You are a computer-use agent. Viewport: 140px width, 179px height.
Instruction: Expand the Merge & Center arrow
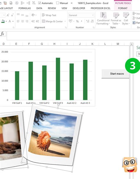[x=65, y=21]
